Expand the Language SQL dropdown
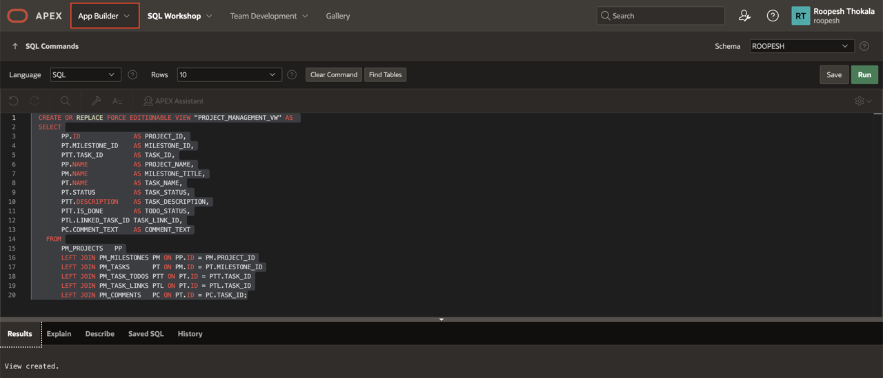The height and width of the screenshot is (378, 883). click(x=85, y=74)
